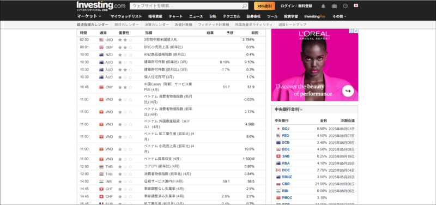The height and width of the screenshot is (205, 436).
Task: Open the notifications bell icon
Action: pyautogui.click(x=323, y=6)
